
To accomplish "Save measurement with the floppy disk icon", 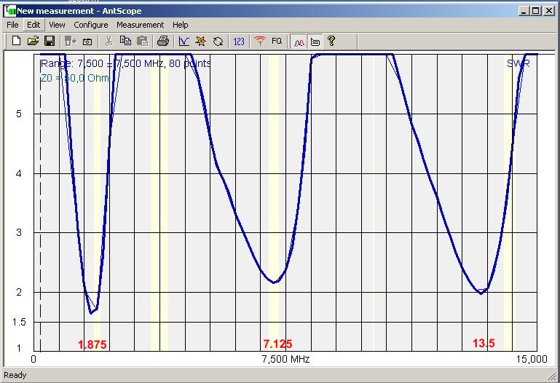I will coord(50,41).
